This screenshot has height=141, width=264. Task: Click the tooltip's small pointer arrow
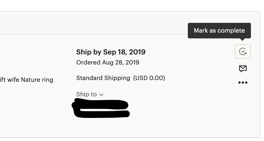243,39
